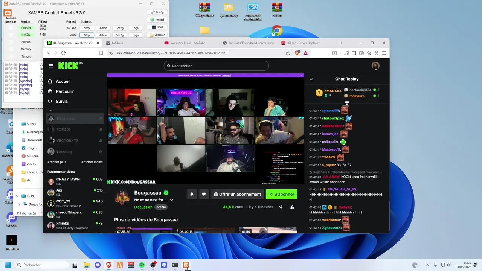Collapse the Chat Replay panel
This screenshot has height=271, width=482.
312,79
